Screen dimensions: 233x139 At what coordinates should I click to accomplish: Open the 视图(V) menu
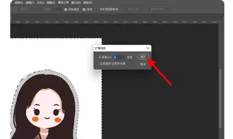(51, 3)
